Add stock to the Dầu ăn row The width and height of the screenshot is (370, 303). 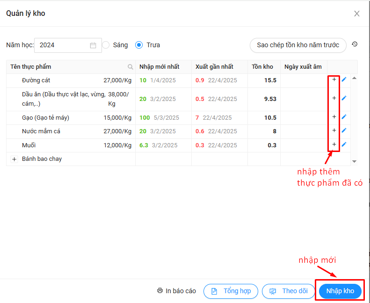tap(334, 98)
